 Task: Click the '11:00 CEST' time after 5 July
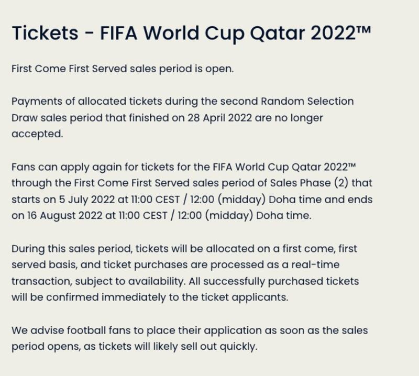[x=155, y=200]
